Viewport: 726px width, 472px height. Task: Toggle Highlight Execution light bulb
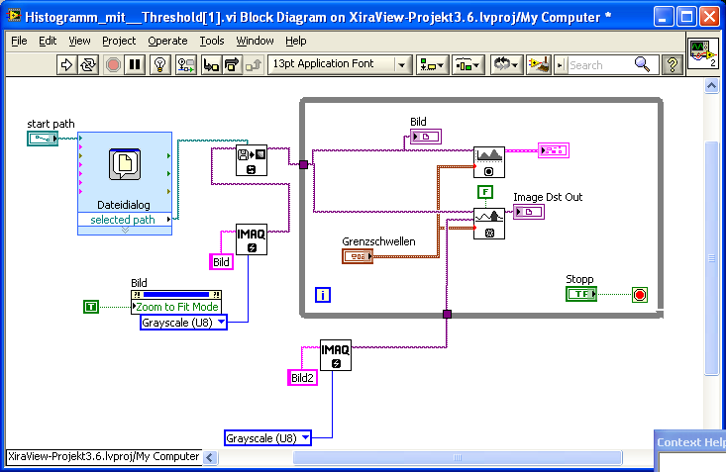pyautogui.click(x=160, y=64)
